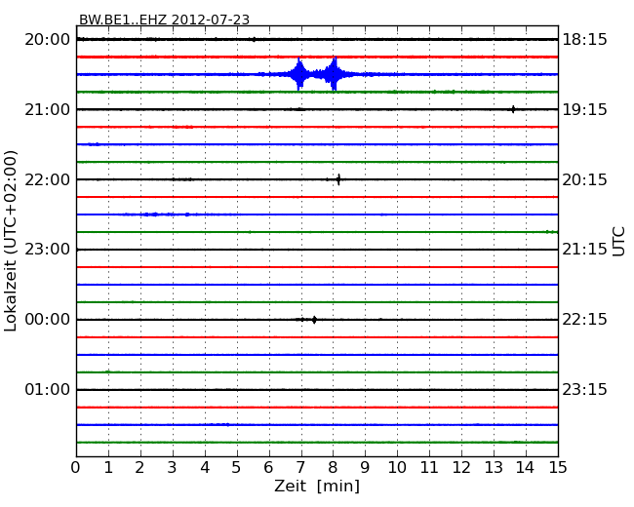This screenshot has width=634, height=507.
Task: Click the 00:00 local time label
Action: tap(48, 320)
